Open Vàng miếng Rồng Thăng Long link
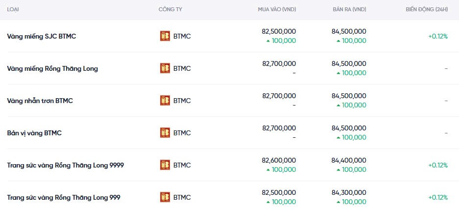This screenshot has height=210, width=459. pos(52,68)
